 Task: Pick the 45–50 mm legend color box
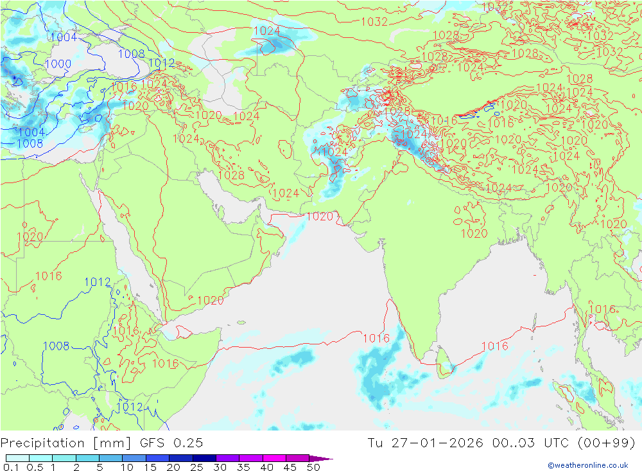click(297, 458)
